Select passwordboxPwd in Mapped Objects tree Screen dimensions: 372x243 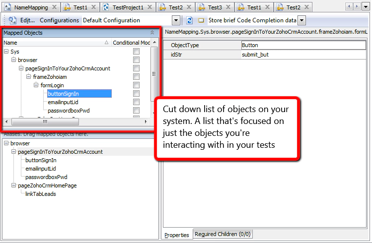[69, 111]
